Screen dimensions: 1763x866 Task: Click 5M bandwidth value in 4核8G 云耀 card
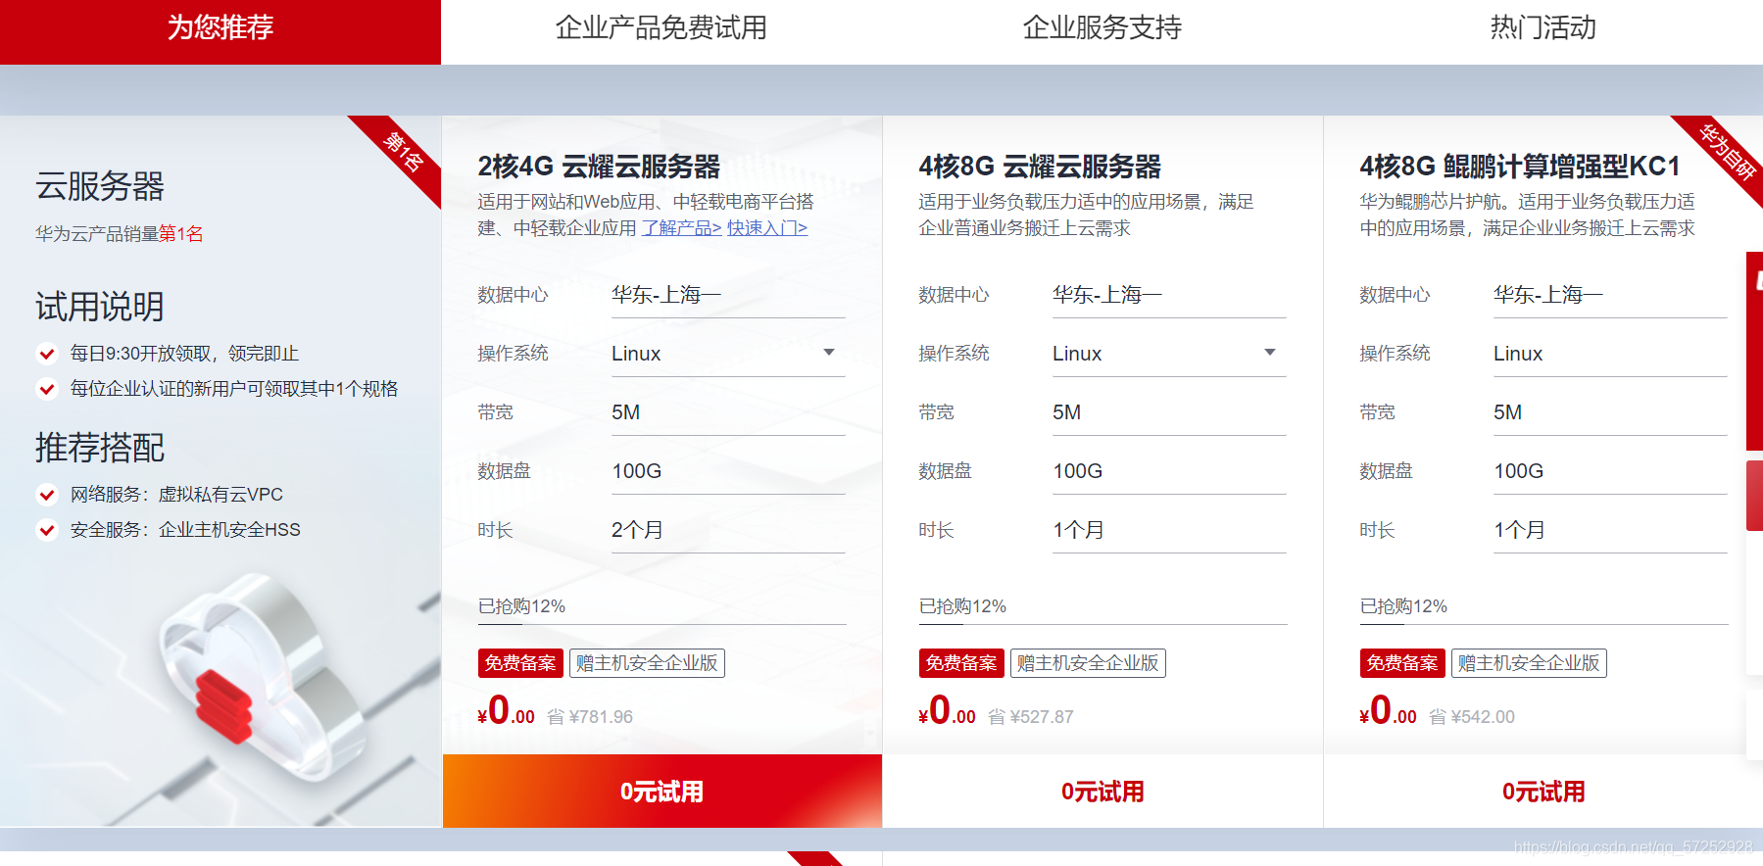[1067, 412]
